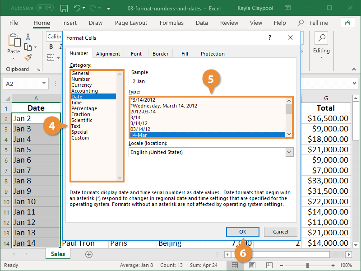Open the File menu
Image resolution: width=361 pixels, height=271 pixels.
coord(14,23)
